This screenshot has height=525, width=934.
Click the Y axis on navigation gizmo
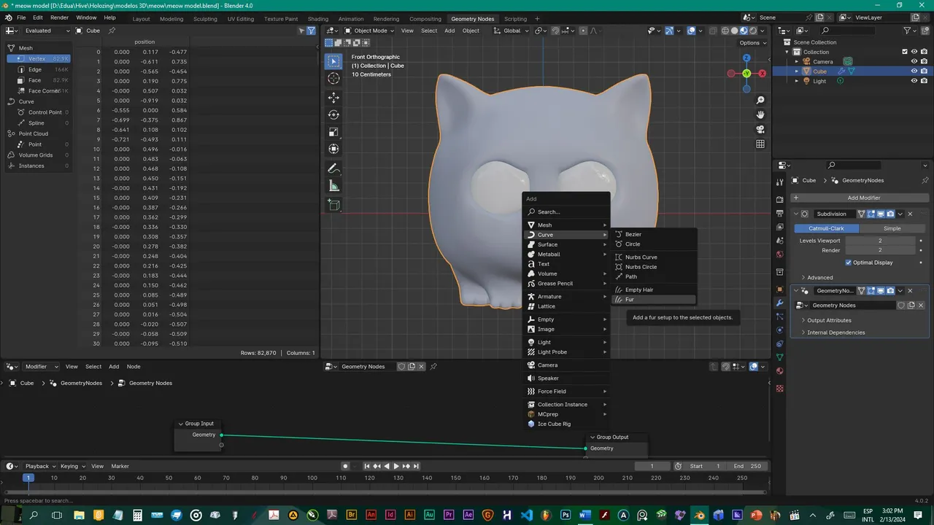point(746,74)
